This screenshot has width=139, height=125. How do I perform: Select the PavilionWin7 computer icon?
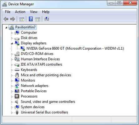(x=12, y=27)
